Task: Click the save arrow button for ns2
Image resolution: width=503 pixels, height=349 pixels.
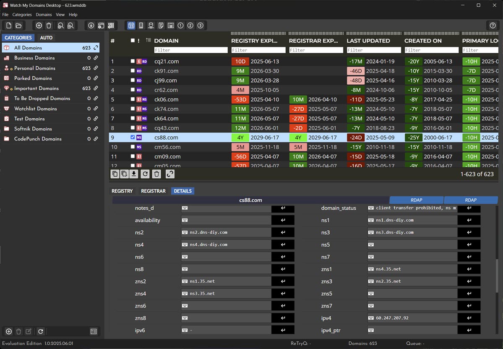Action: tap(283, 232)
